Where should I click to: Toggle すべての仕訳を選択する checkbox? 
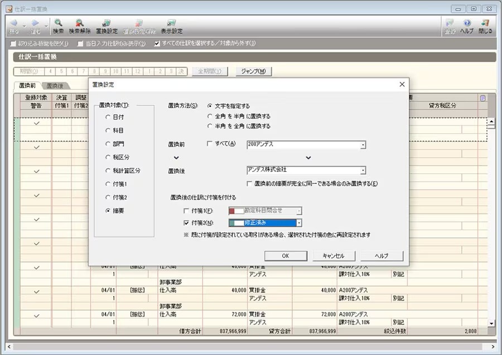coord(157,43)
